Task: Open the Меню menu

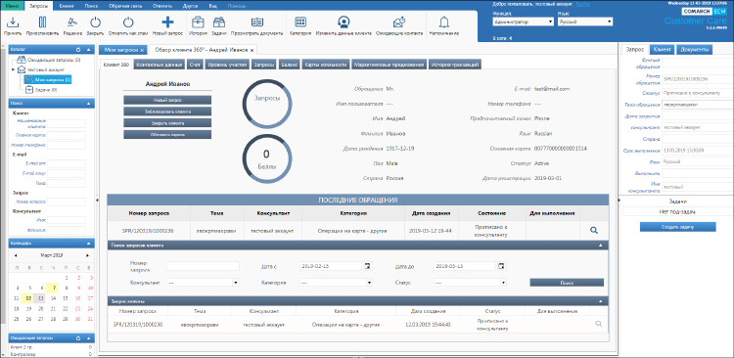Action: [11, 6]
